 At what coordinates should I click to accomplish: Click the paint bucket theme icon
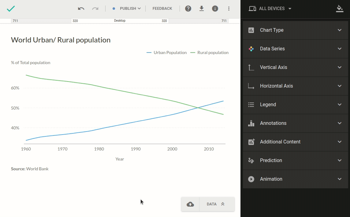pos(339,9)
